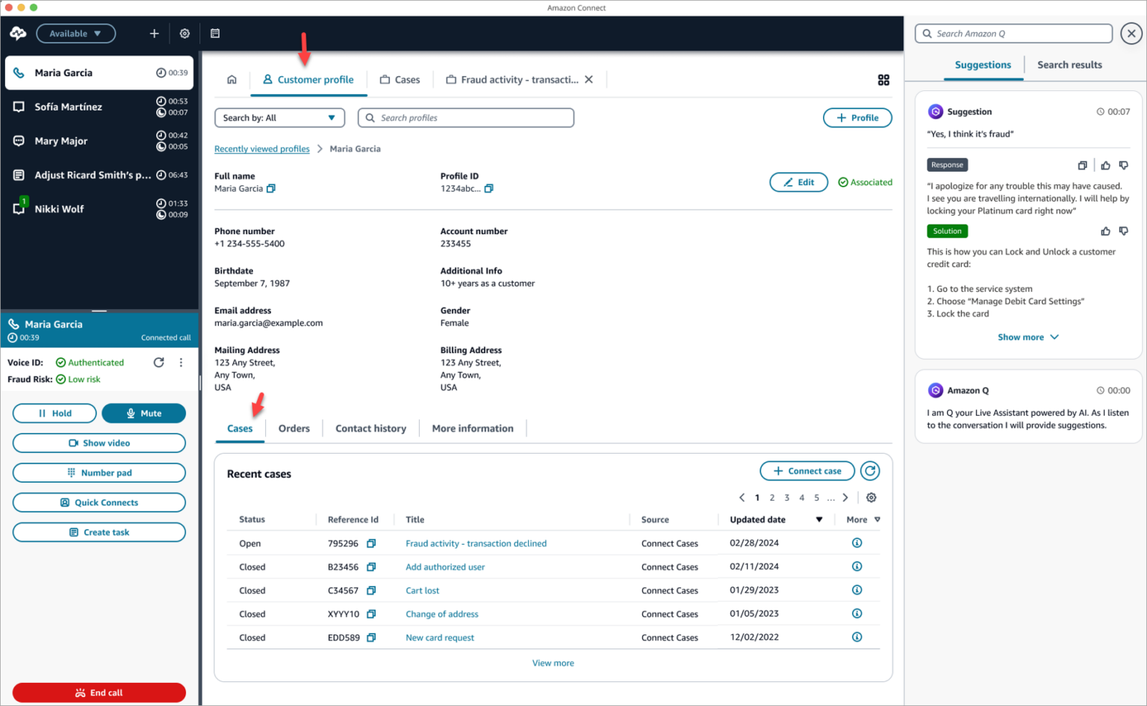Open settings with the gear icon in top toolbar
Image resolution: width=1147 pixels, height=706 pixels.
pos(184,33)
